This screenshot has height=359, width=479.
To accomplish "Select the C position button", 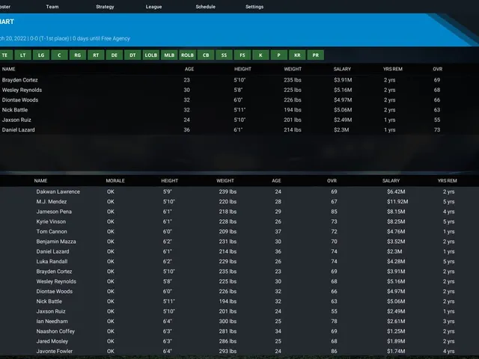I will pyautogui.click(x=60, y=55).
